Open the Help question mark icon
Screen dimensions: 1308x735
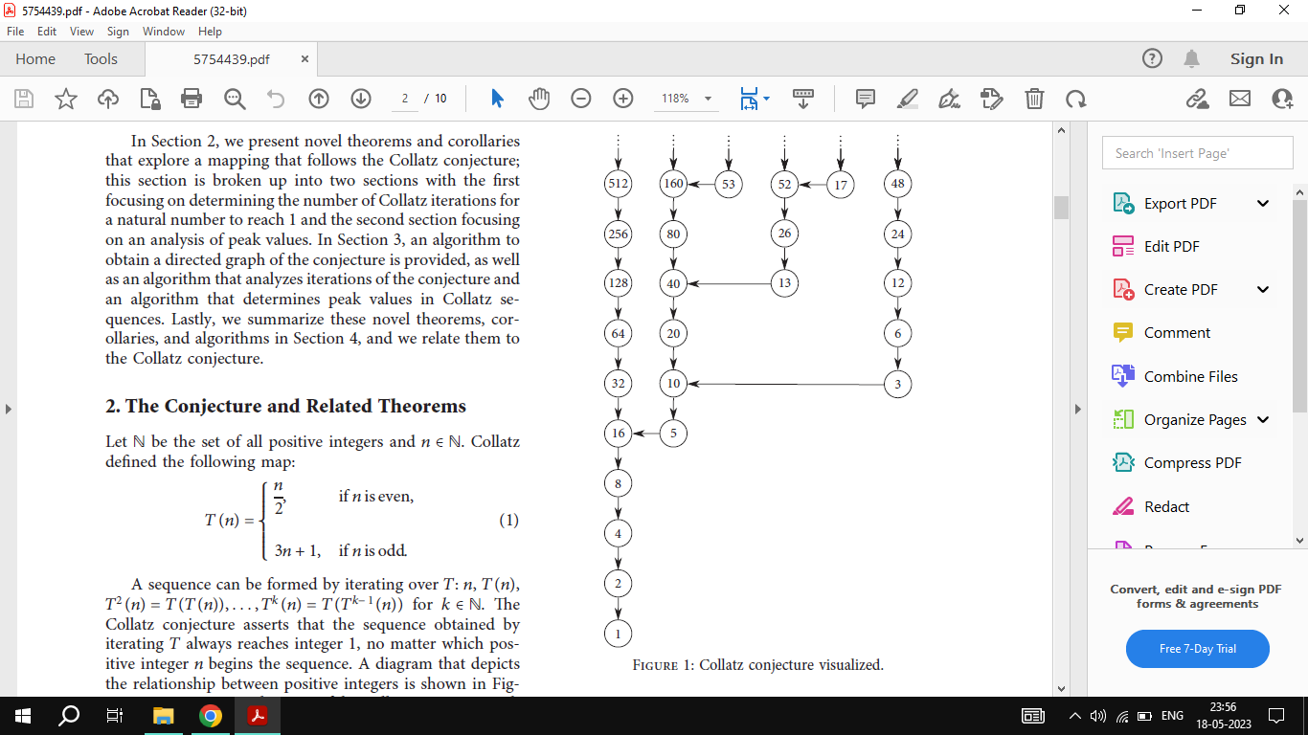pos(1153,58)
